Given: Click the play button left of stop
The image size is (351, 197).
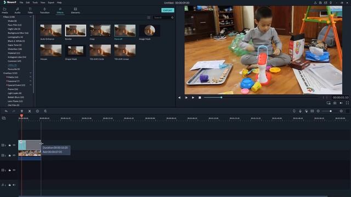Looking at the screenshot, I should pos(193,97).
